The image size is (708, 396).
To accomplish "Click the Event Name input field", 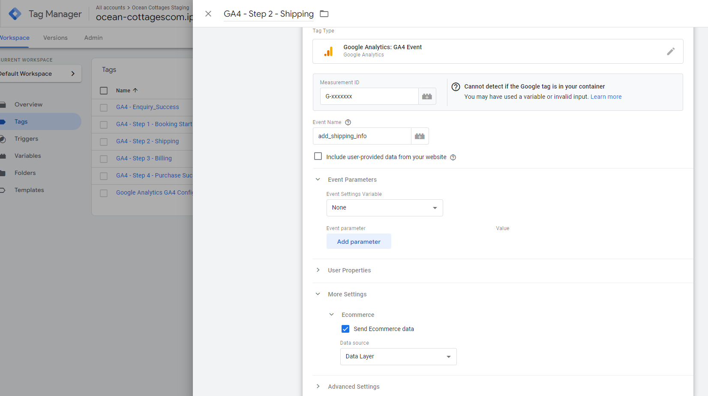I will pyautogui.click(x=362, y=136).
